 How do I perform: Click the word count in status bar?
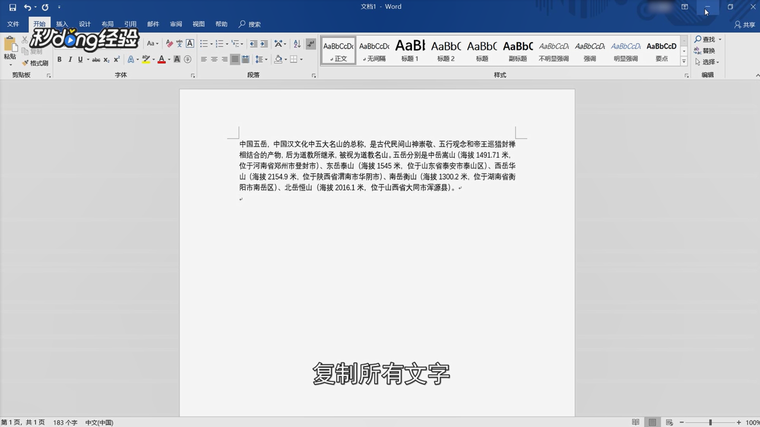click(64, 423)
